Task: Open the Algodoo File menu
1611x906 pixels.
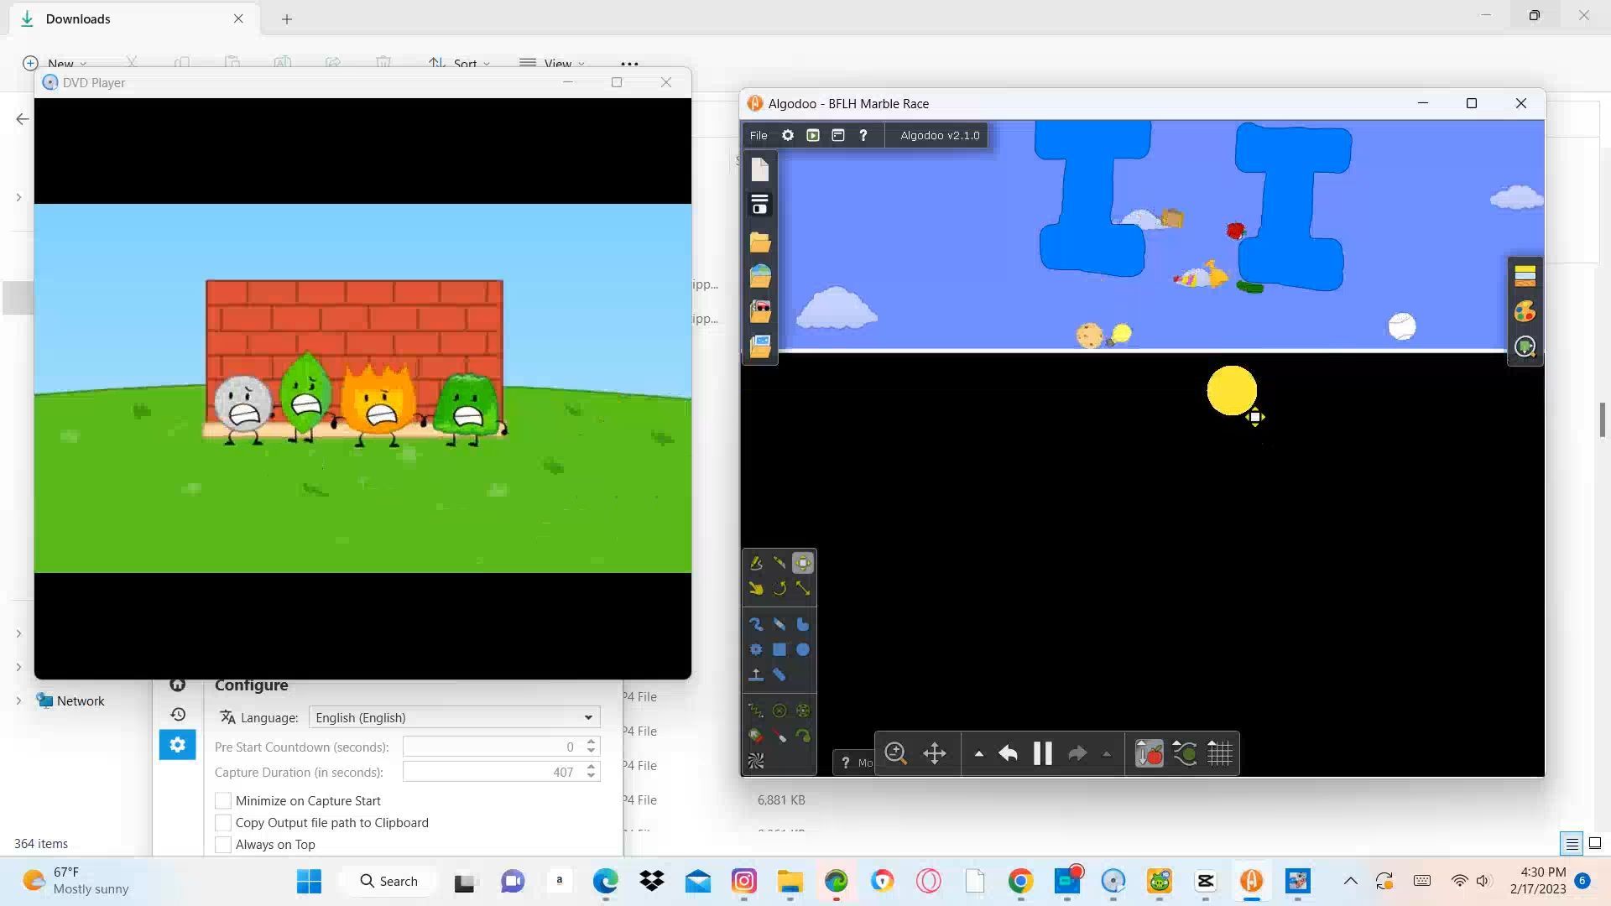Action: point(759,135)
